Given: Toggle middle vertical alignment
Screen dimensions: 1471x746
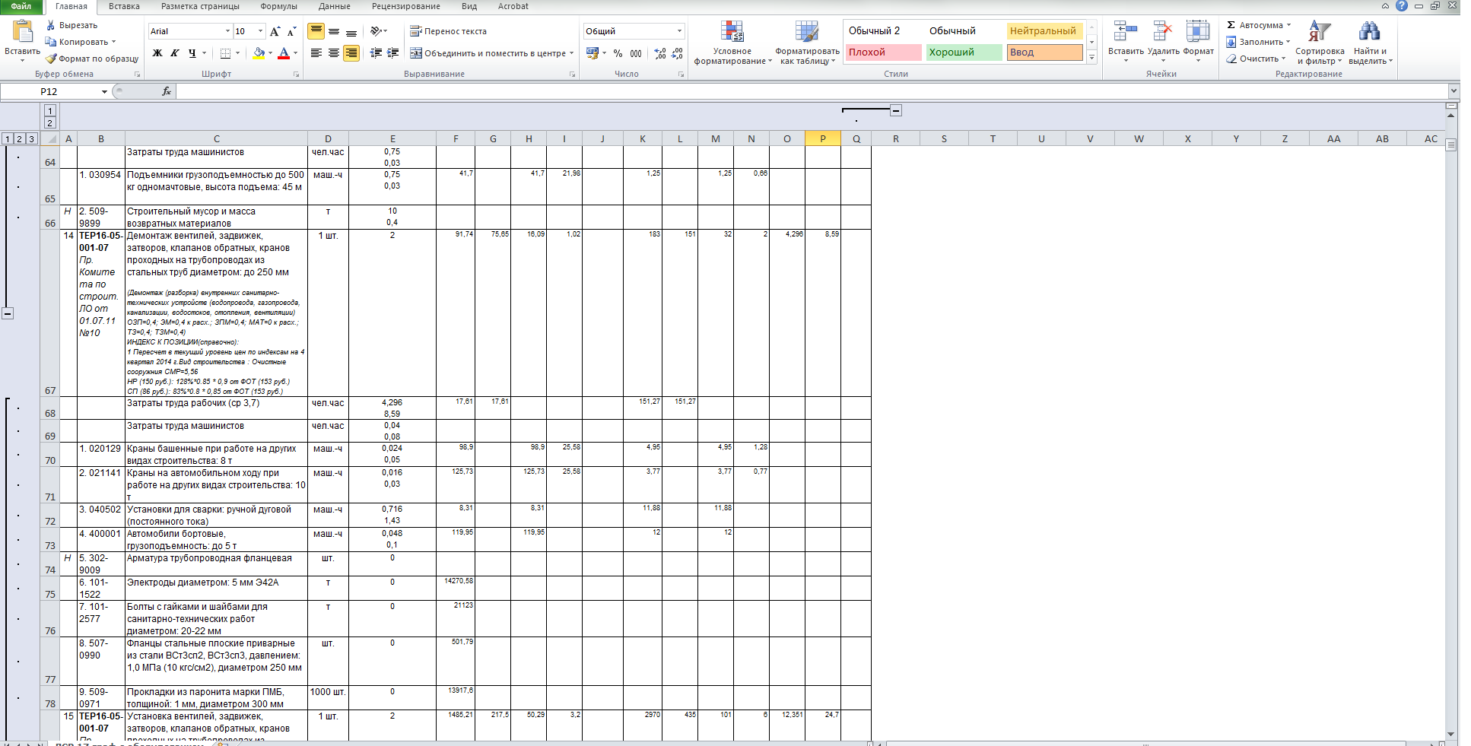Looking at the screenshot, I should coord(334,31).
